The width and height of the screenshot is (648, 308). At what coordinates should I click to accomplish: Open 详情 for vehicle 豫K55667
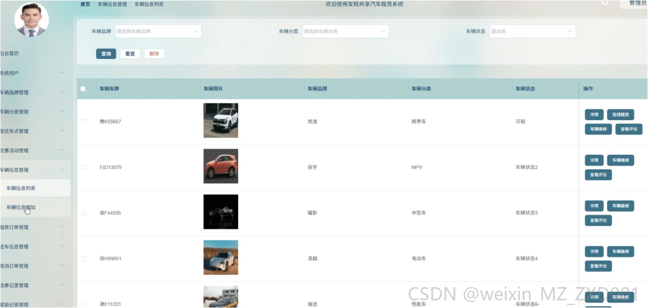[x=594, y=115]
